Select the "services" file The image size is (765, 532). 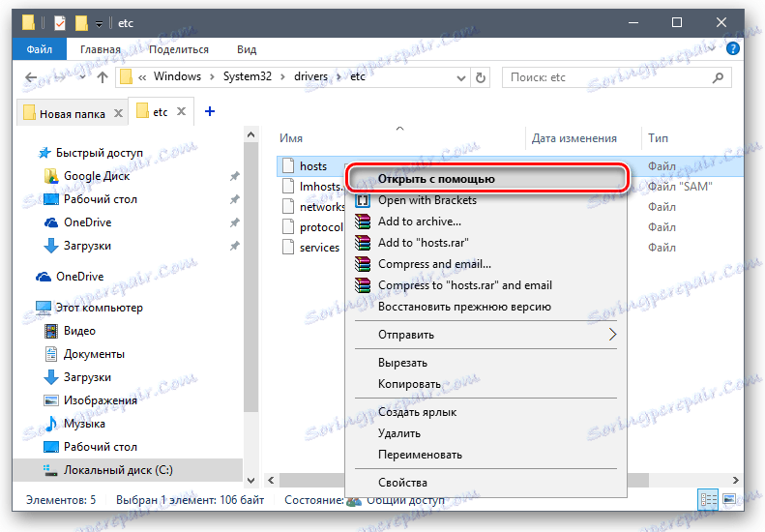click(x=319, y=248)
